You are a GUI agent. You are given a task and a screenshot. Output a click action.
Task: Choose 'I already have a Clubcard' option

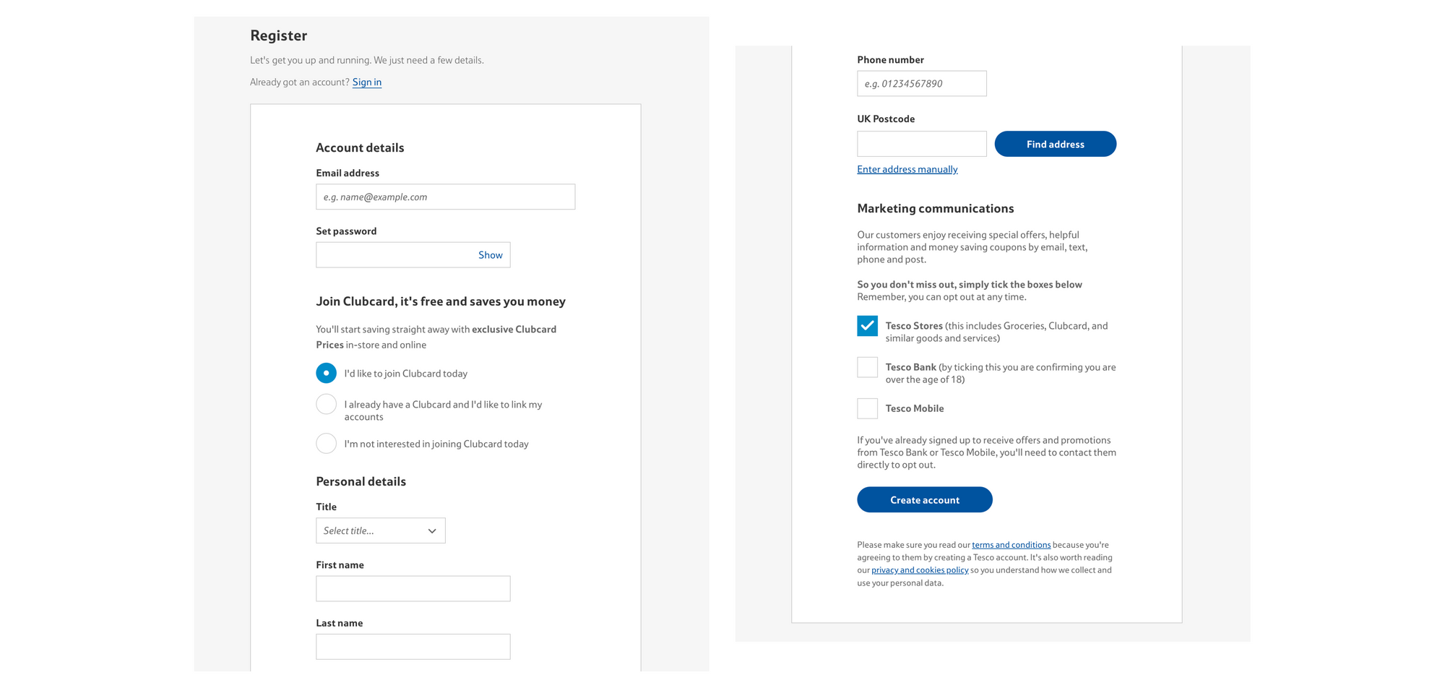pyautogui.click(x=326, y=404)
